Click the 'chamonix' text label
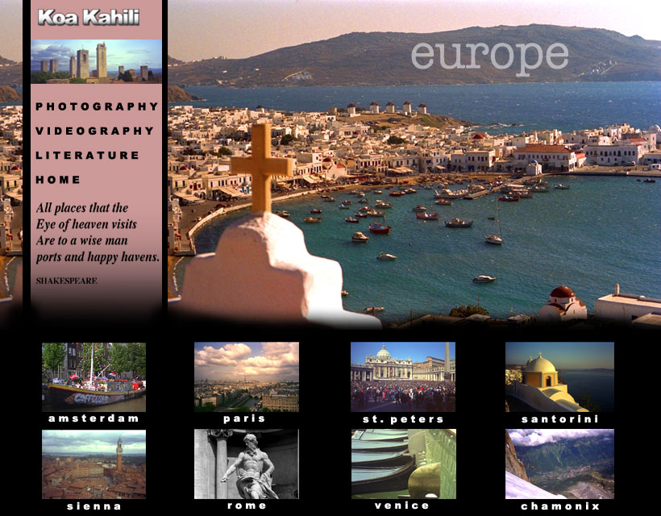This screenshot has width=661, height=516. click(559, 506)
